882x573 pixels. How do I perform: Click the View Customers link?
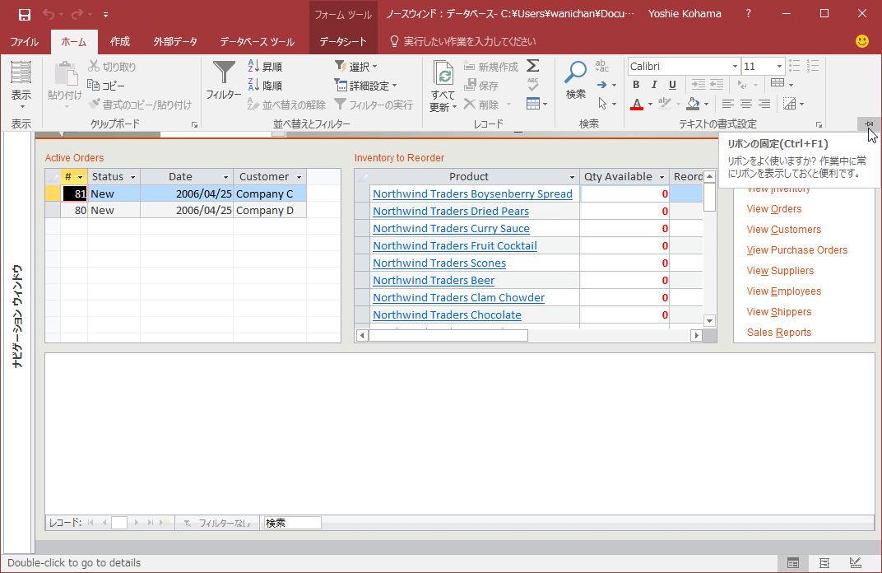tap(783, 230)
